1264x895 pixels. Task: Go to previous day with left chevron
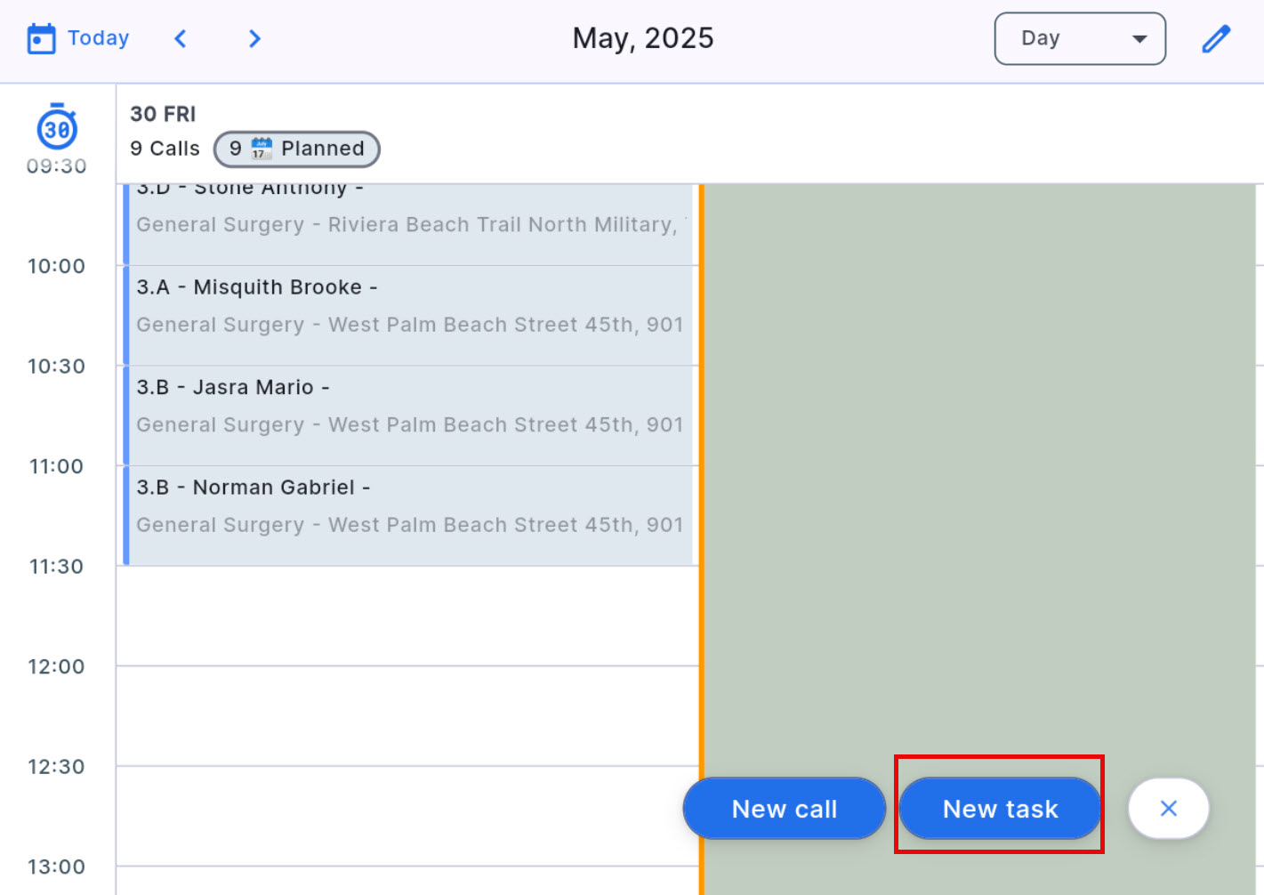tap(181, 39)
